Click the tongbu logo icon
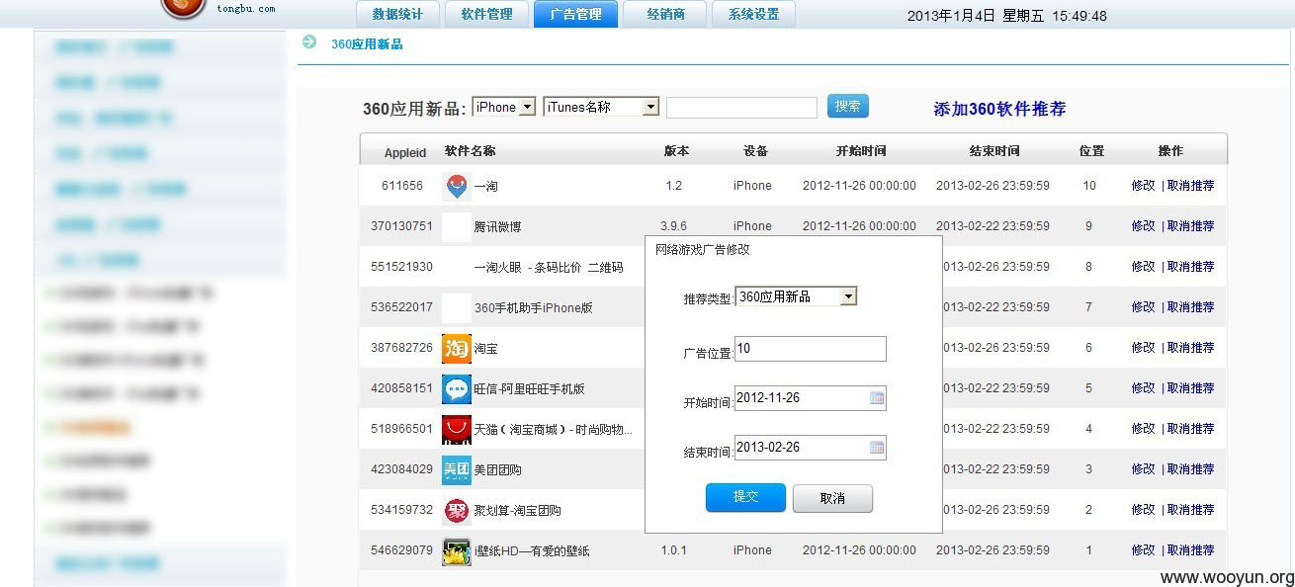Image resolution: width=1295 pixels, height=587 pixels. pyautogui.click(x=184, y=9)
